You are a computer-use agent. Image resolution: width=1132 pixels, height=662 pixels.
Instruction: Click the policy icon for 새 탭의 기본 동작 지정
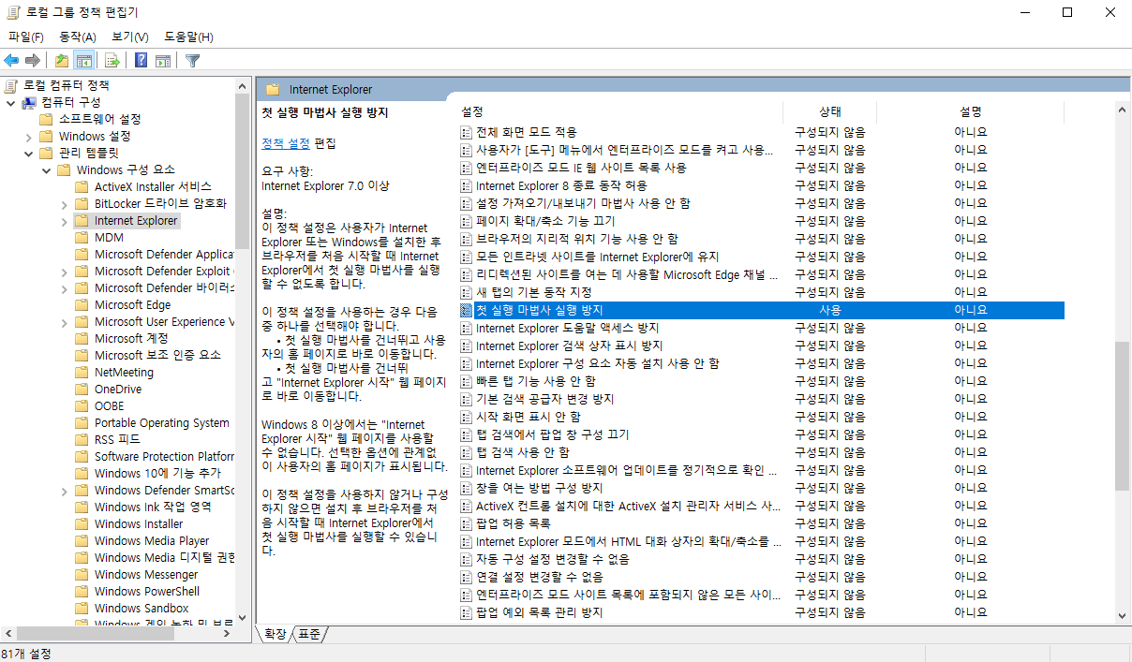click(x=466, y=292)
